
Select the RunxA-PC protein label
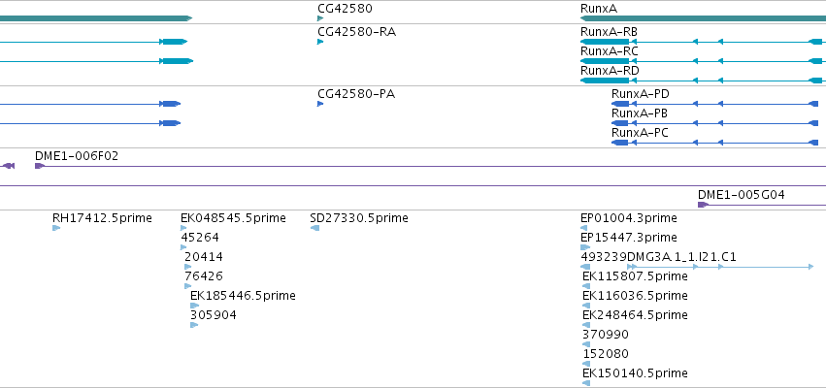pos(640,133)
